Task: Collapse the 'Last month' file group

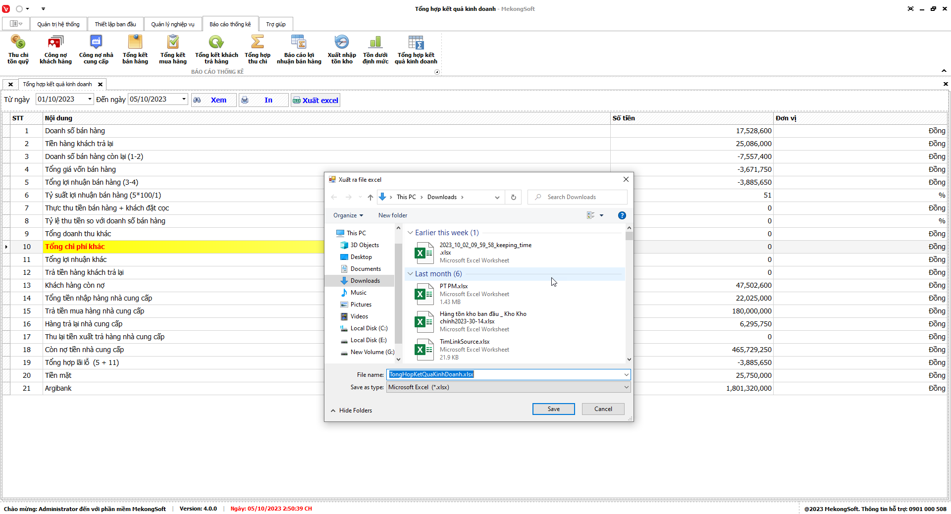Action: (x=410, y=274)
